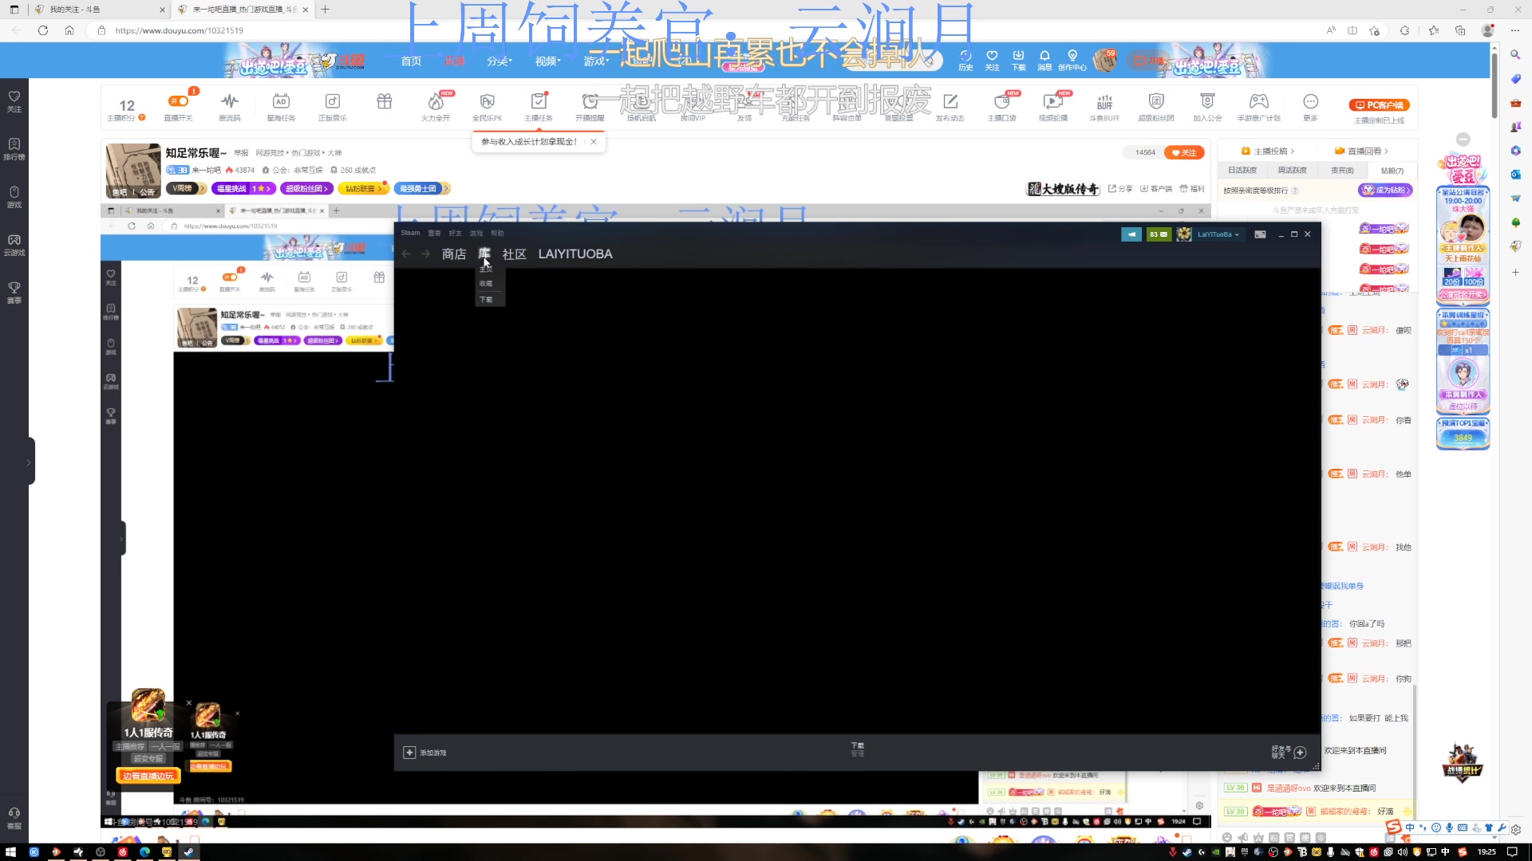This screenshot has height=861, width=1532.
Task: Open the 福利 benefits gift icon
Action: tap(1192, 189)
